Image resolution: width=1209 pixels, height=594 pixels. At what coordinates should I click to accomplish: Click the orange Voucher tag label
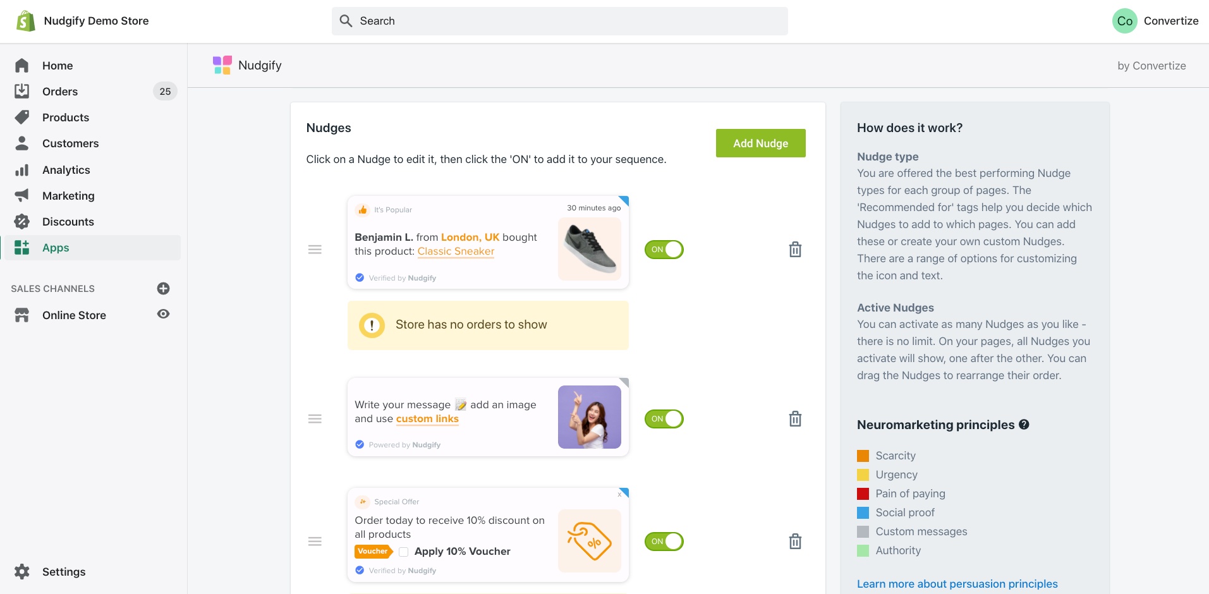[374, 552]
